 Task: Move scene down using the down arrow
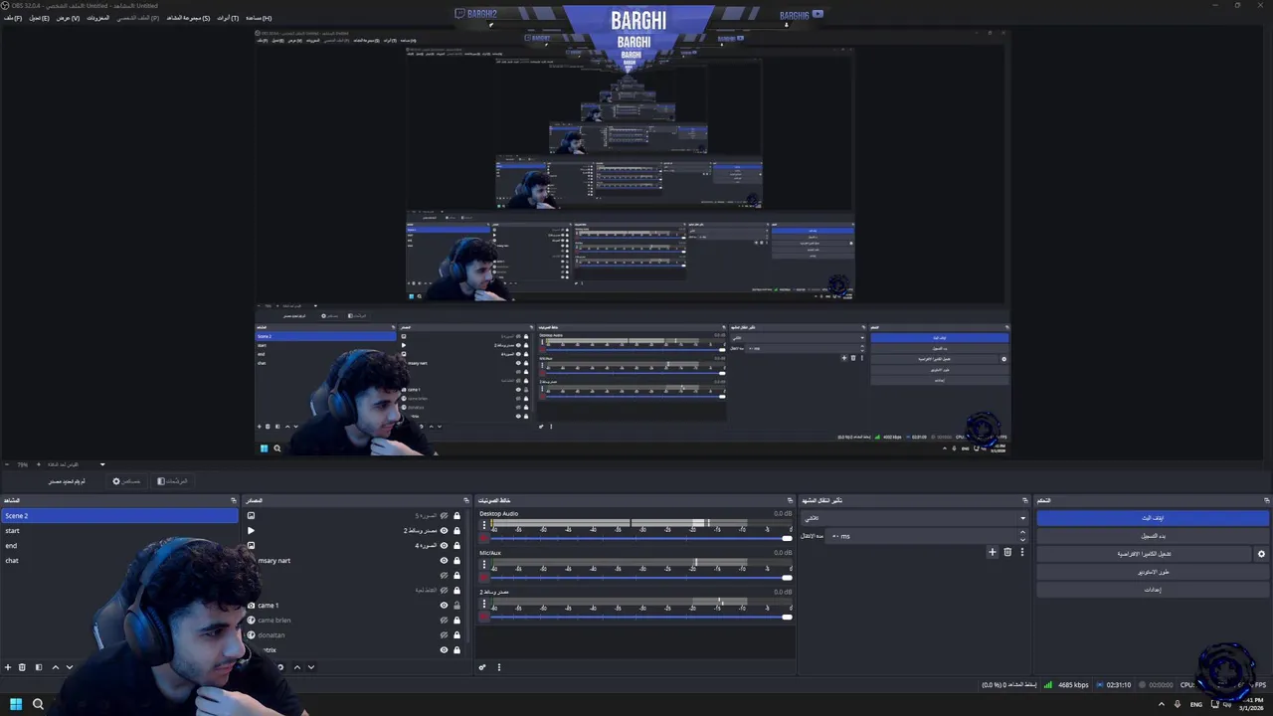click(x=70, y=667)
